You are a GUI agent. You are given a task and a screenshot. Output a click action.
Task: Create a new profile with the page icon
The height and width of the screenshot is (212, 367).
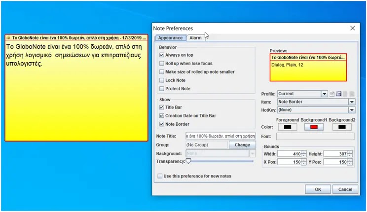tap(332, 94)
